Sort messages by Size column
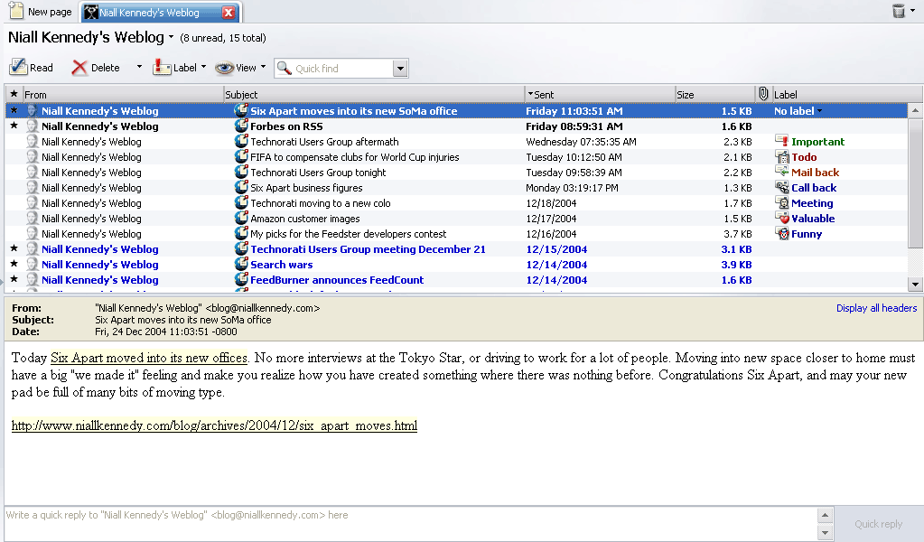 click(x=714, y=94)
